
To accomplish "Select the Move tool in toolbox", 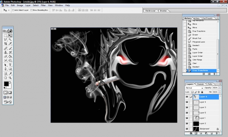I will pyautogui.click(x=10, y=36).
